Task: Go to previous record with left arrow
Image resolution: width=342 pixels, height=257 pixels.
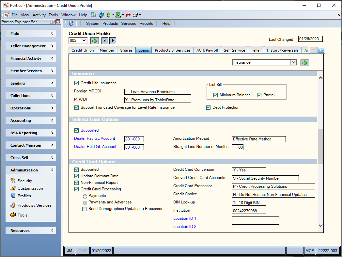Action: [x=105, y=40]
